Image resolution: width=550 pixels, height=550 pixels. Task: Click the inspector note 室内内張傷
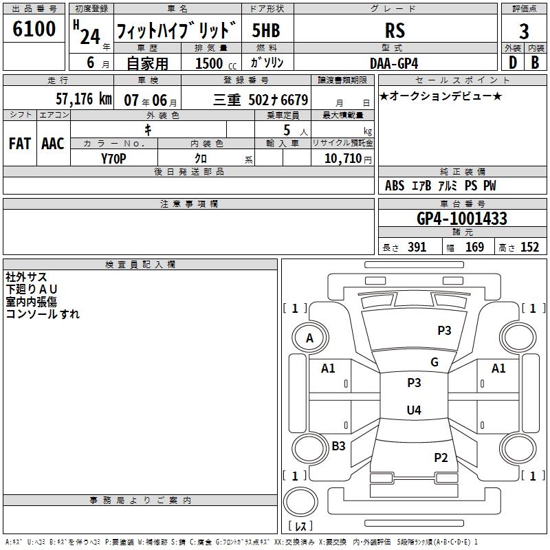click(x=31, y=301)
